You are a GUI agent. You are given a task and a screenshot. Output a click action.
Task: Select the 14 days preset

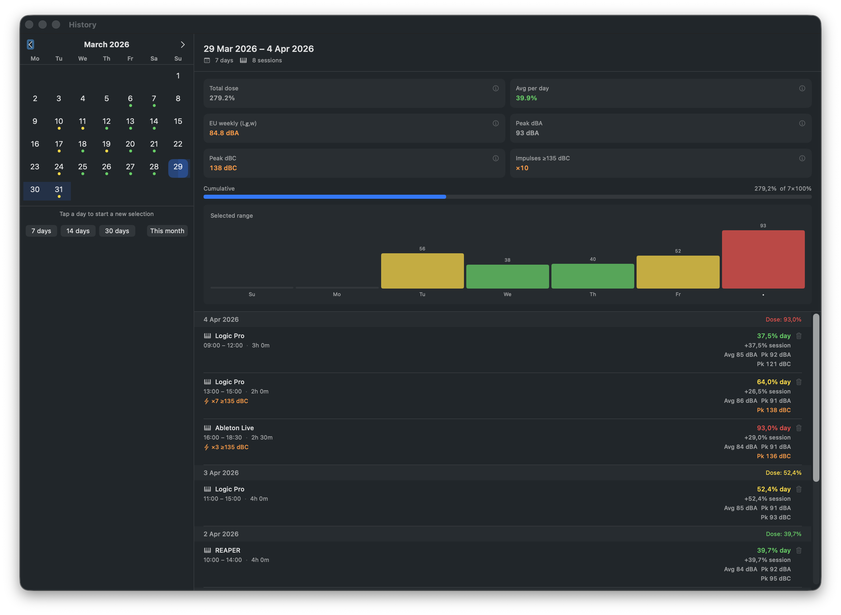click(78, 231)
